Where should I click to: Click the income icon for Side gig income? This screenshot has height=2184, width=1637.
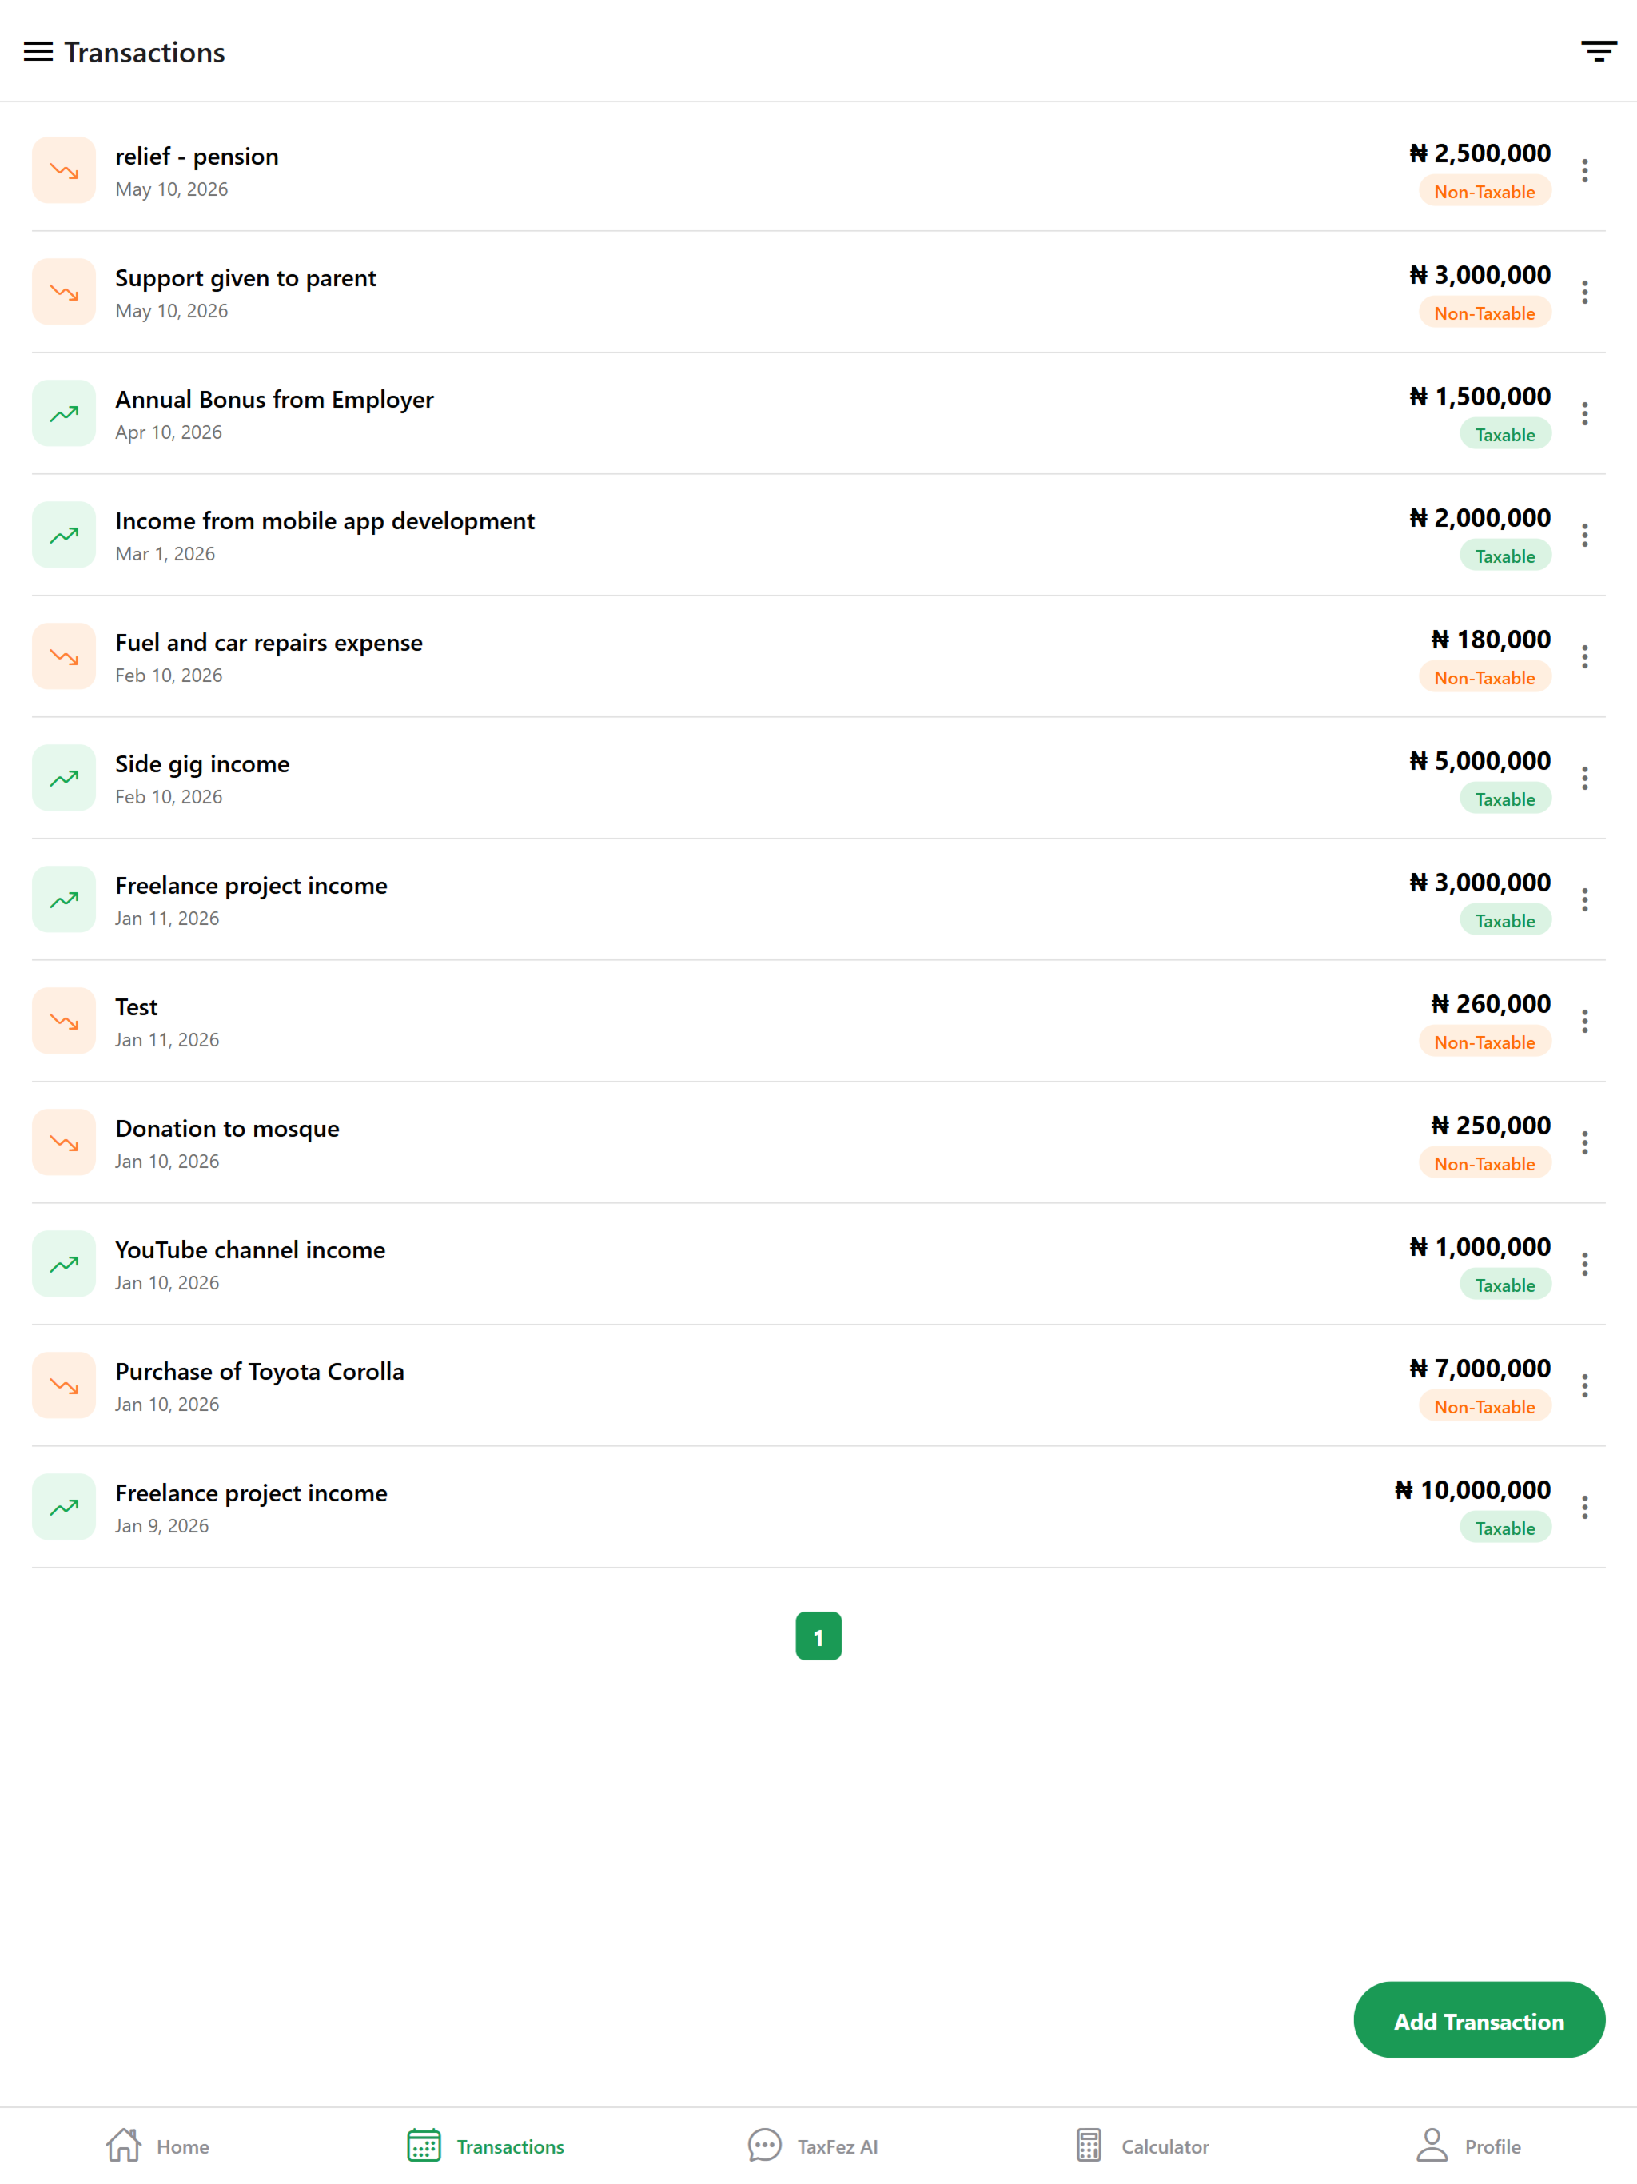pyautogui.click(x=64, y=777)
